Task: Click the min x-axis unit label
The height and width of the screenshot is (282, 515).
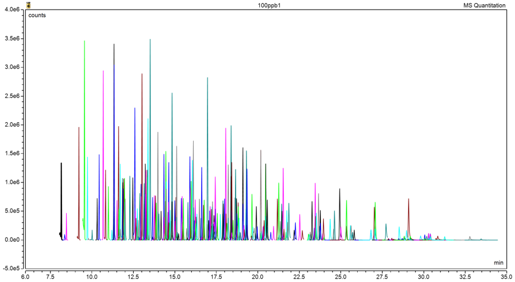Action: [499, 263]
